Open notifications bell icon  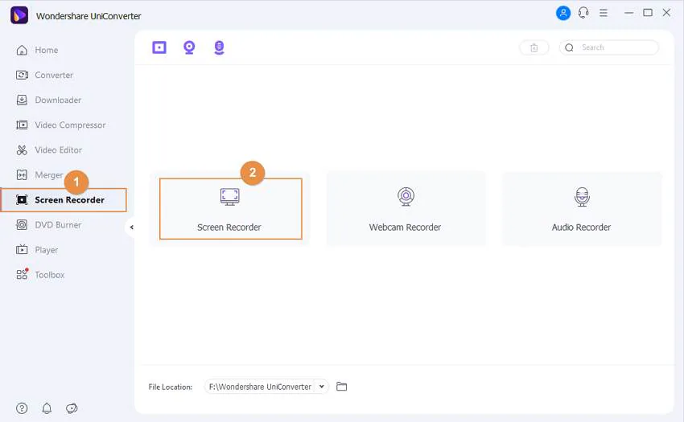tap(47, 408)
